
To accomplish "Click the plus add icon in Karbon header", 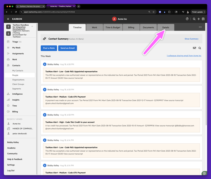I will click(199, 19).
